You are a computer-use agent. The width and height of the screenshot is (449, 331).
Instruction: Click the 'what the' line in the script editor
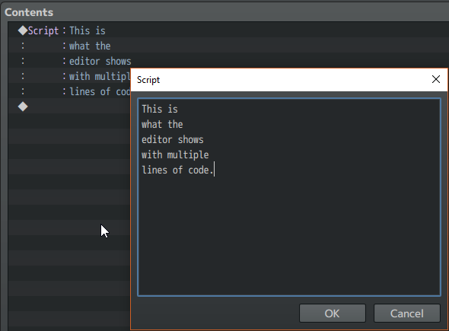tap(162, 124)
